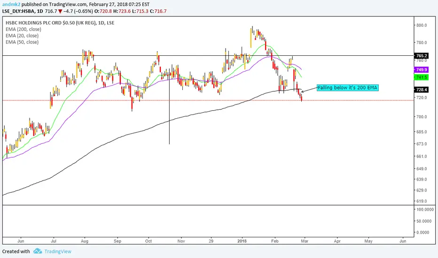Click the Apr label on time axis
438x258 pixels.
click(x=337, y=241)
